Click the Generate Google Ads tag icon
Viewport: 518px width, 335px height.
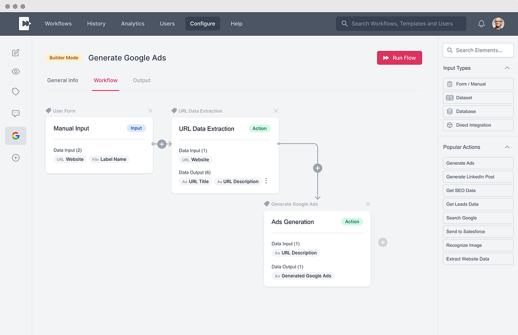pyautogui.click(x=267, y=204)
